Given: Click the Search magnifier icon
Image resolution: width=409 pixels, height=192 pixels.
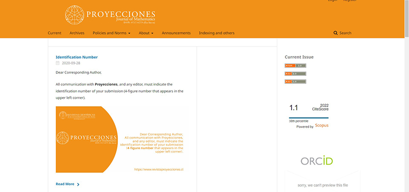Looking at the screenshot, I should (335, 33).
